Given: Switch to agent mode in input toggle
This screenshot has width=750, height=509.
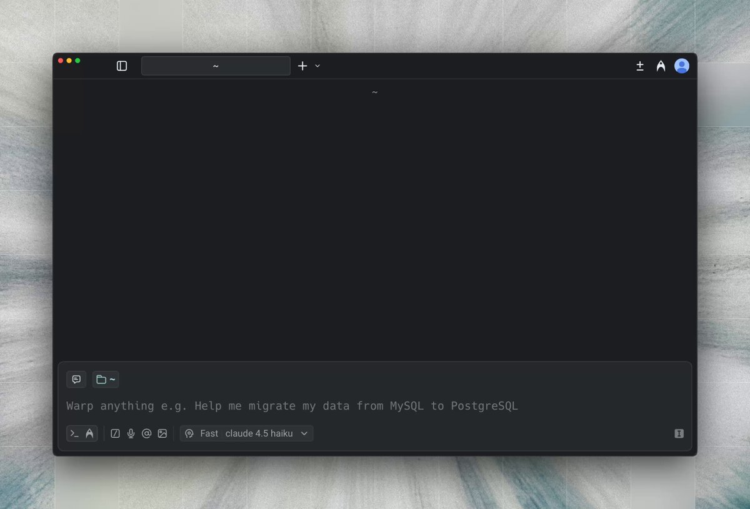Looking at the screenshot, I should [x=89, y=433].
